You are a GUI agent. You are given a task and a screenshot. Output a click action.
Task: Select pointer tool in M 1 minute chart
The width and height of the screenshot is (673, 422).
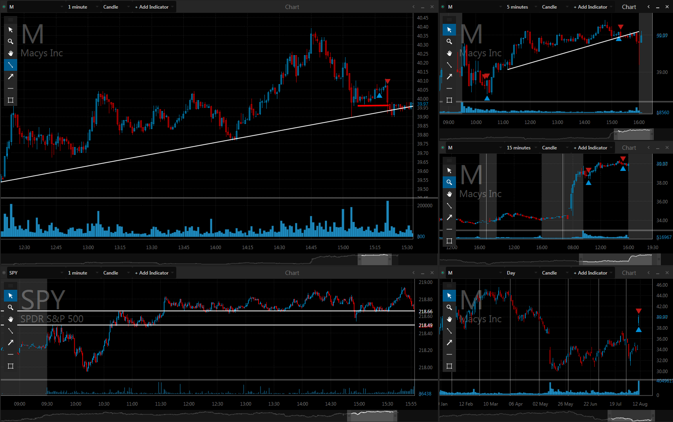11,30
